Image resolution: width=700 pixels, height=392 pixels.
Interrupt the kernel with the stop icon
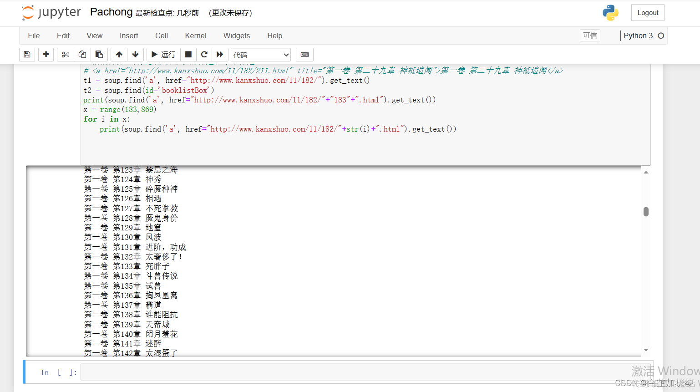point(188,55)
